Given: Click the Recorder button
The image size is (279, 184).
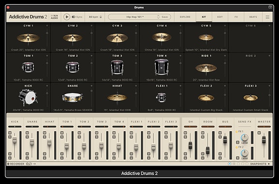Looking at the screenshot, I should [16, 164].
